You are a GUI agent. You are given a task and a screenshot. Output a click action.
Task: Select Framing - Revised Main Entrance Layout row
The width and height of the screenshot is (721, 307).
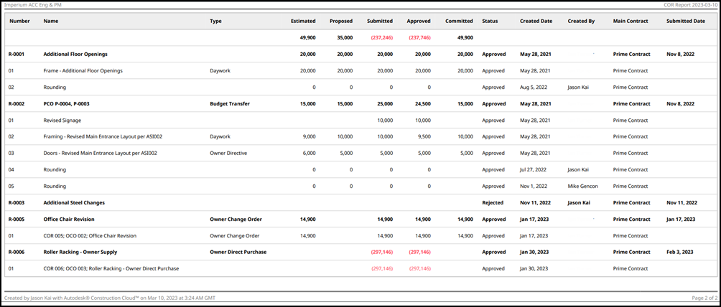(x=103, y=137)
